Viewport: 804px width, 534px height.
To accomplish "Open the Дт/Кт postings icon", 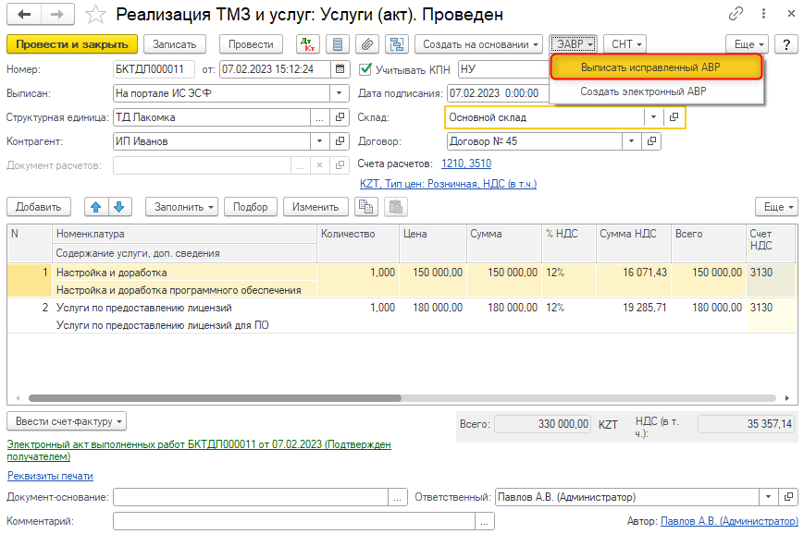I will [308, 44].
